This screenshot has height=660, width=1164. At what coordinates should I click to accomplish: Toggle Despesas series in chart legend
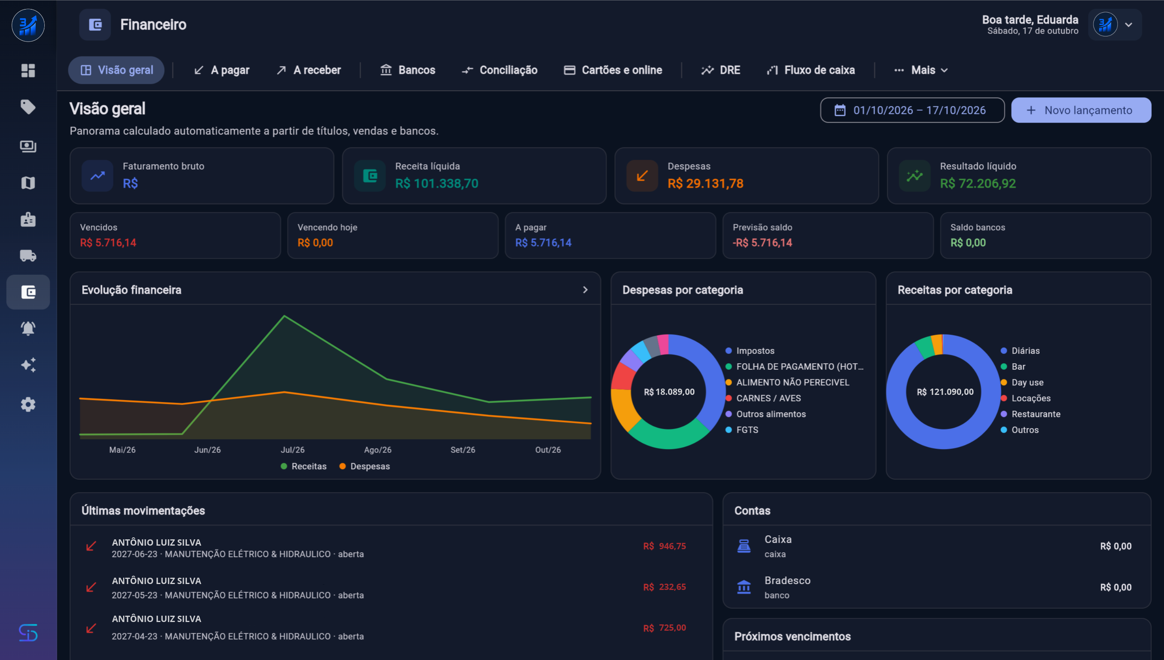click(x=365, y=466)
